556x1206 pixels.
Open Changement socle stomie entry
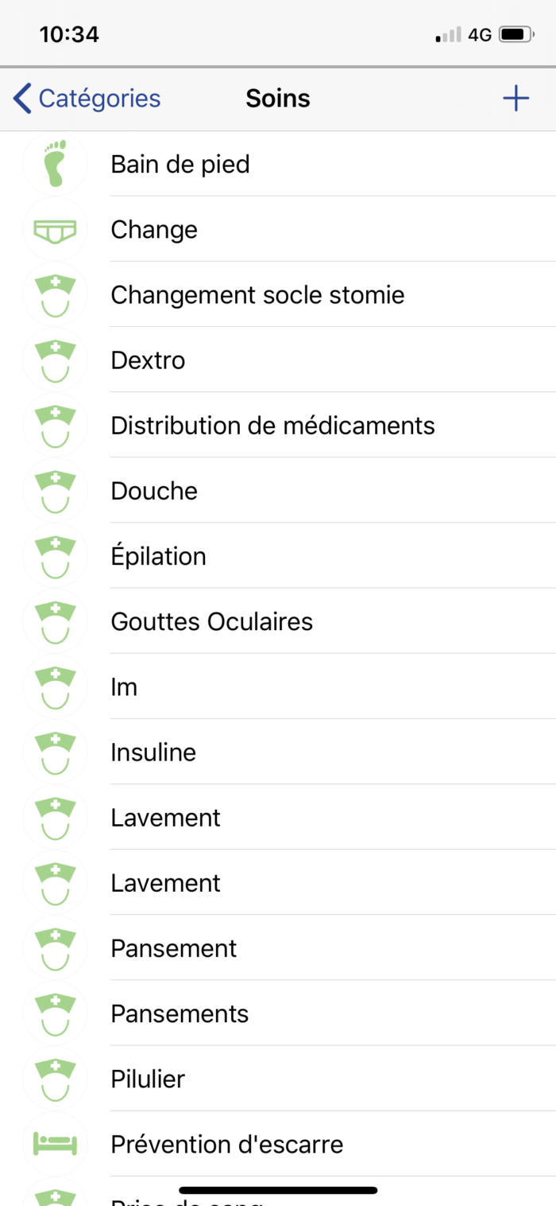tap(278, 295)
